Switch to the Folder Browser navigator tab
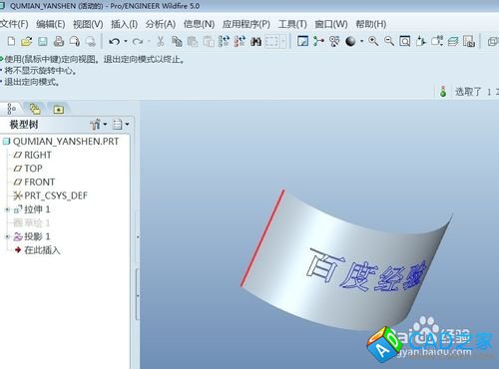499x369 pixels. click(x=35, y=109)
